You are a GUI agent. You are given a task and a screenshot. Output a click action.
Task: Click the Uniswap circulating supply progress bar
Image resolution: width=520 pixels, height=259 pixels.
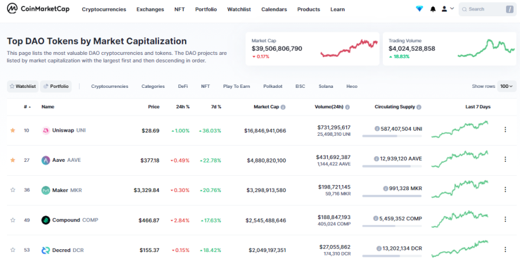pos(392,136)
